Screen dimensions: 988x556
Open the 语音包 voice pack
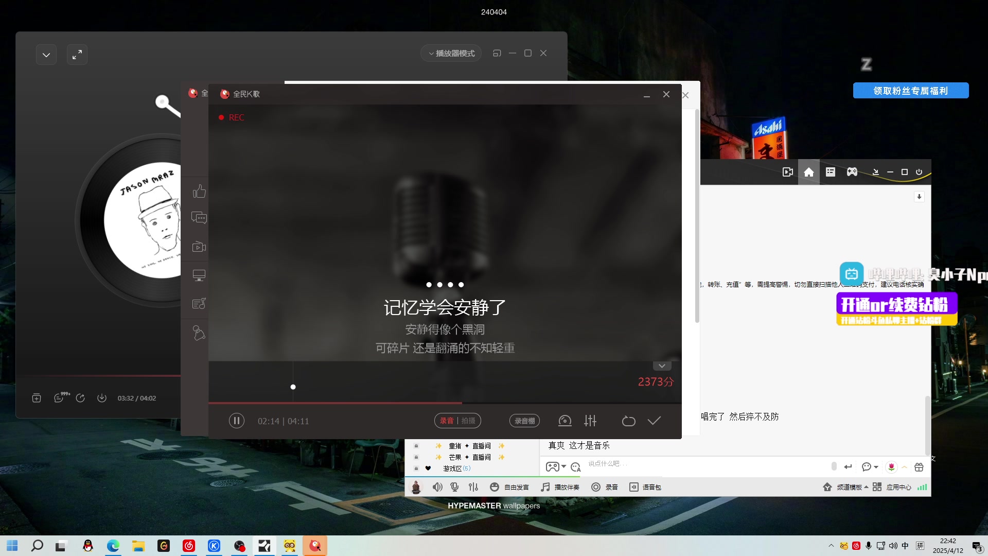click(x=645, y=487)
